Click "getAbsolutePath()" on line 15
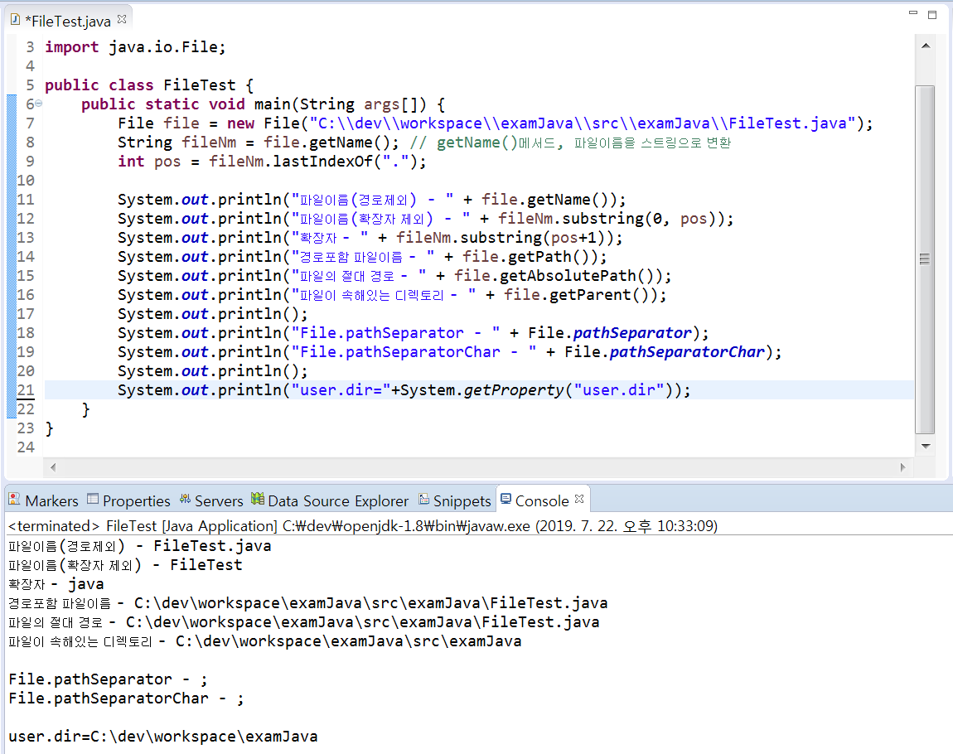The image size is (953, 754). (x=577, y=276)
